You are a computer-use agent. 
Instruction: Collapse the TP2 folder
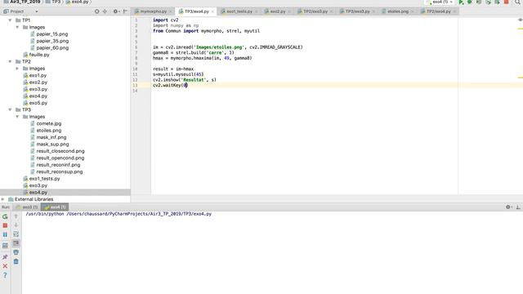point(10,62)
